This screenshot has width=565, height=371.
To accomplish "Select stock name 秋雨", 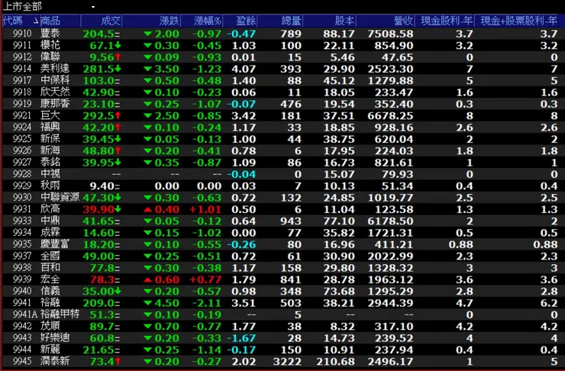I will coord(50,185).
